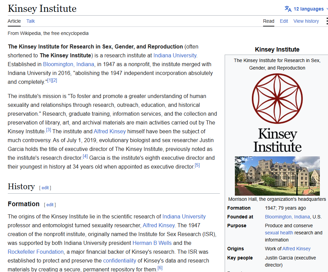Click the infobox 'Founded at' label
The height and width of the screenshot is (272, 328).
coord(240,217)
